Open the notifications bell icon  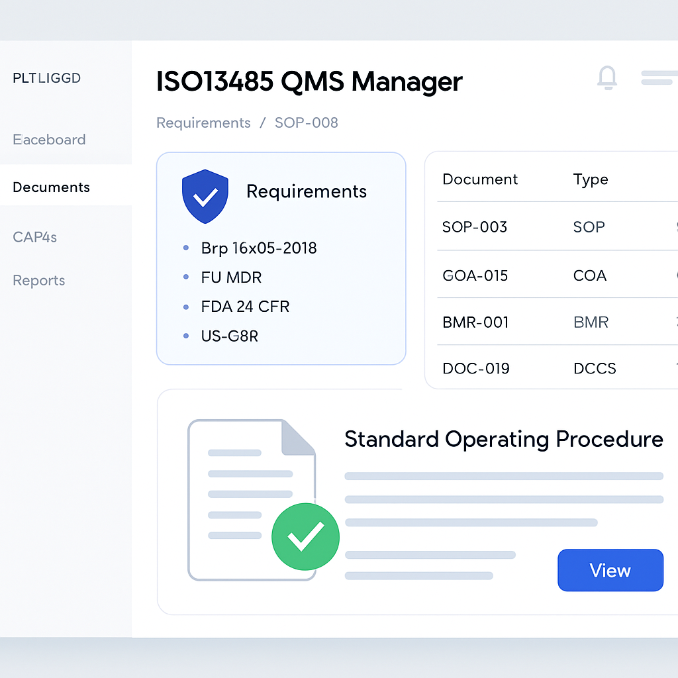coord(607,78)
